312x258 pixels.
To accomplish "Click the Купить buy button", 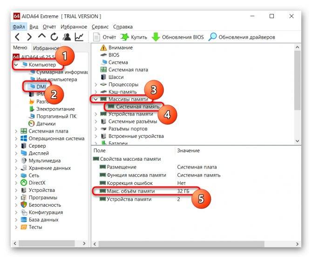I will pos(134,37).
